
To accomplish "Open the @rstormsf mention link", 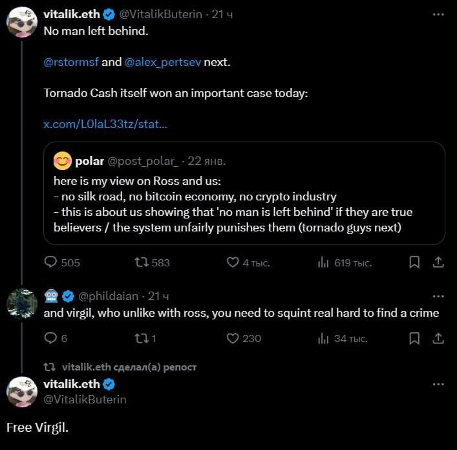I will pyautogui.click(x=70, y=63).
